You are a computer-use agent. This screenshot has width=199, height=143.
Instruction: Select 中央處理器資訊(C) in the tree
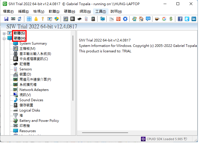tap(34, 59)
